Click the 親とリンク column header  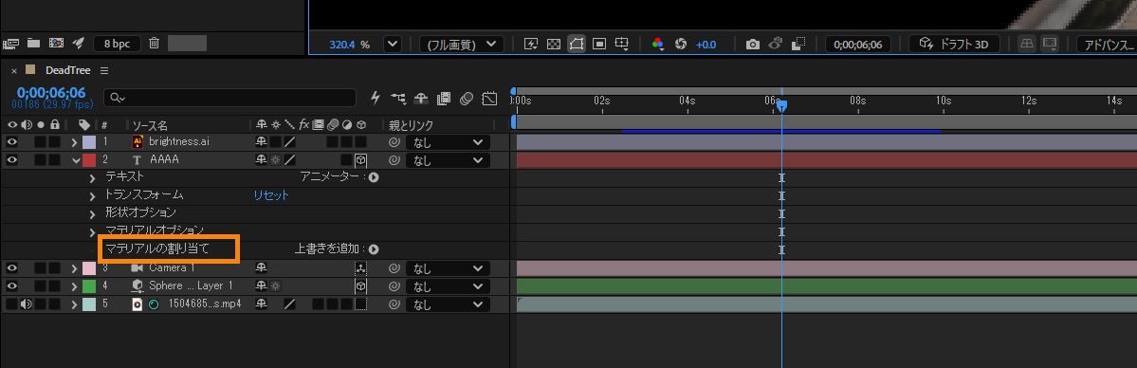pyautogui.click(x=412, y=125)
